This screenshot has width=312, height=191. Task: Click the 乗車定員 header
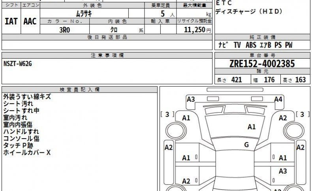(x=160, y=6)
